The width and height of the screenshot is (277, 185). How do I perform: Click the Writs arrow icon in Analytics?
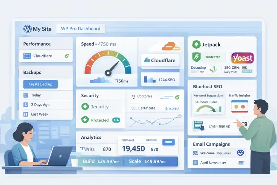[82, 149]
